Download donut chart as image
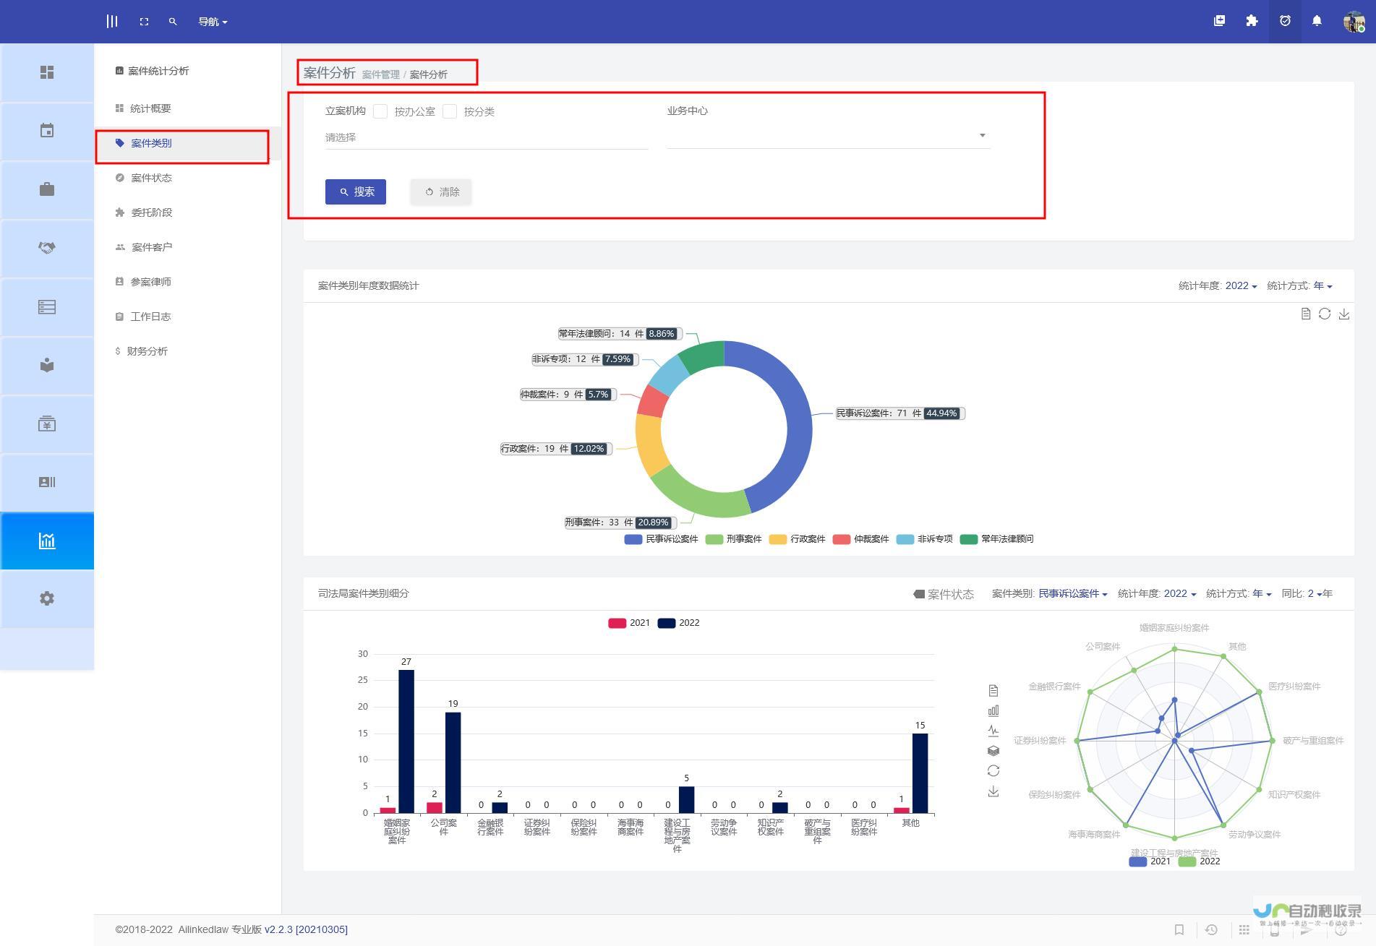 coord(1343,314)
